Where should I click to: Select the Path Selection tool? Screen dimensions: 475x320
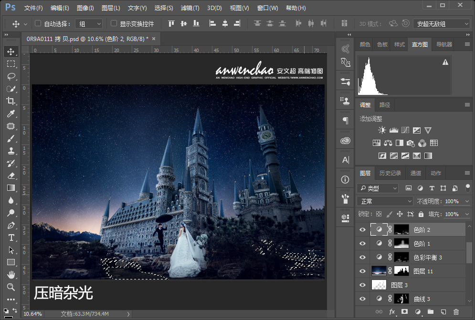(x=11, y=250)
